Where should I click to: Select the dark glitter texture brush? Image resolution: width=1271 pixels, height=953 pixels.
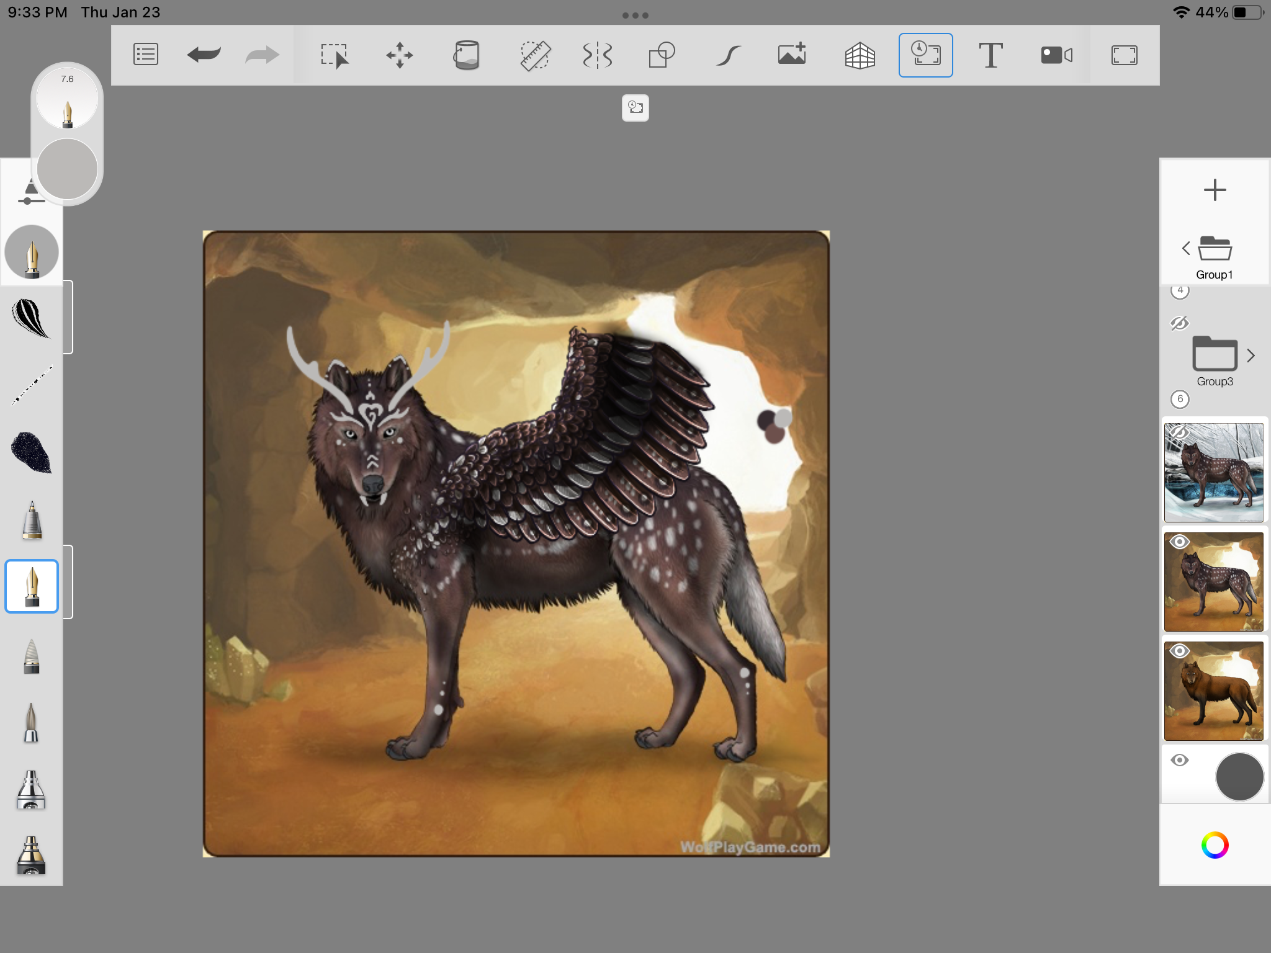(31, 452)
